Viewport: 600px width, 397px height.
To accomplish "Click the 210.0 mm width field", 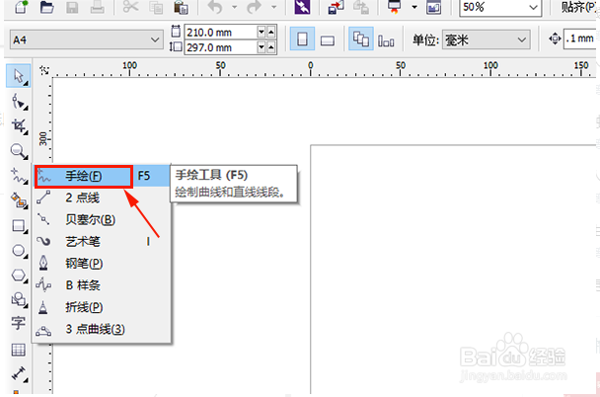I will pos(220,33).
